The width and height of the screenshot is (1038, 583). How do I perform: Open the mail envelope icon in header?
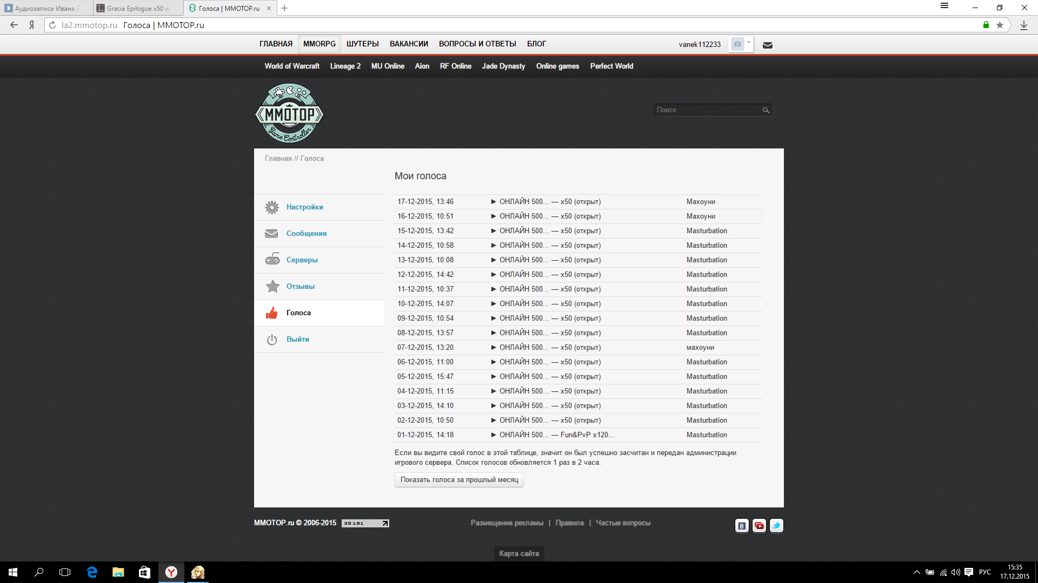[767, 45]
